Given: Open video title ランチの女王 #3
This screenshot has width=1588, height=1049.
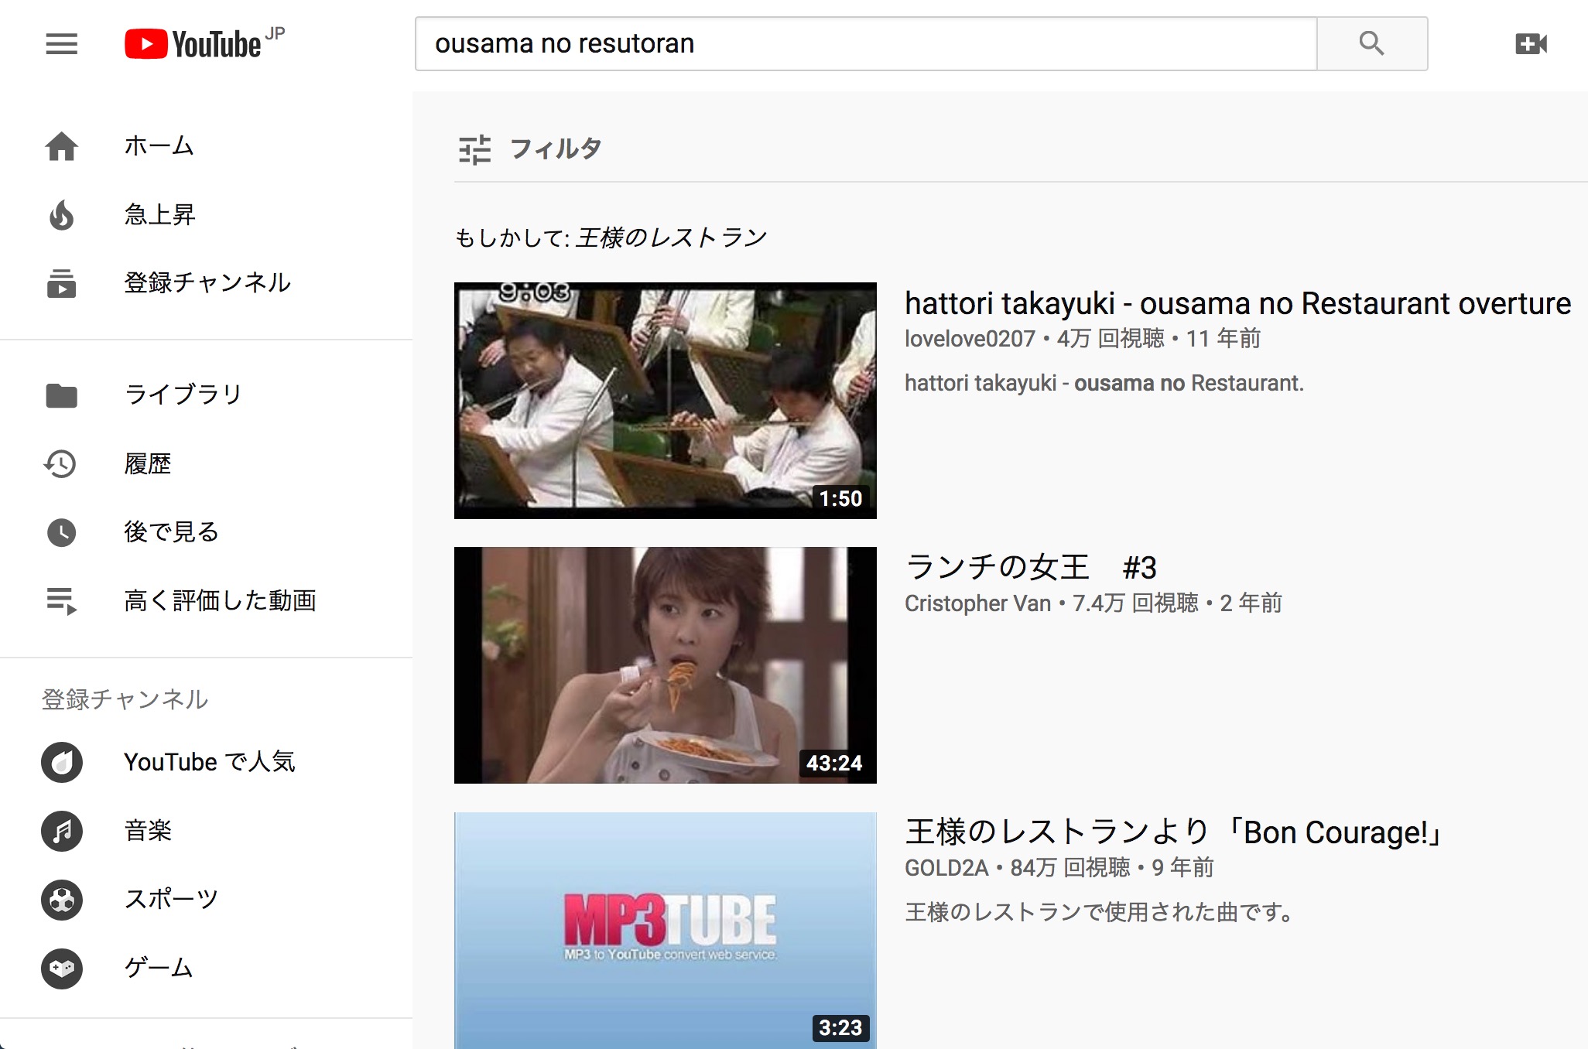Looking at the screenshot, I should click(x=1030, y=569).
